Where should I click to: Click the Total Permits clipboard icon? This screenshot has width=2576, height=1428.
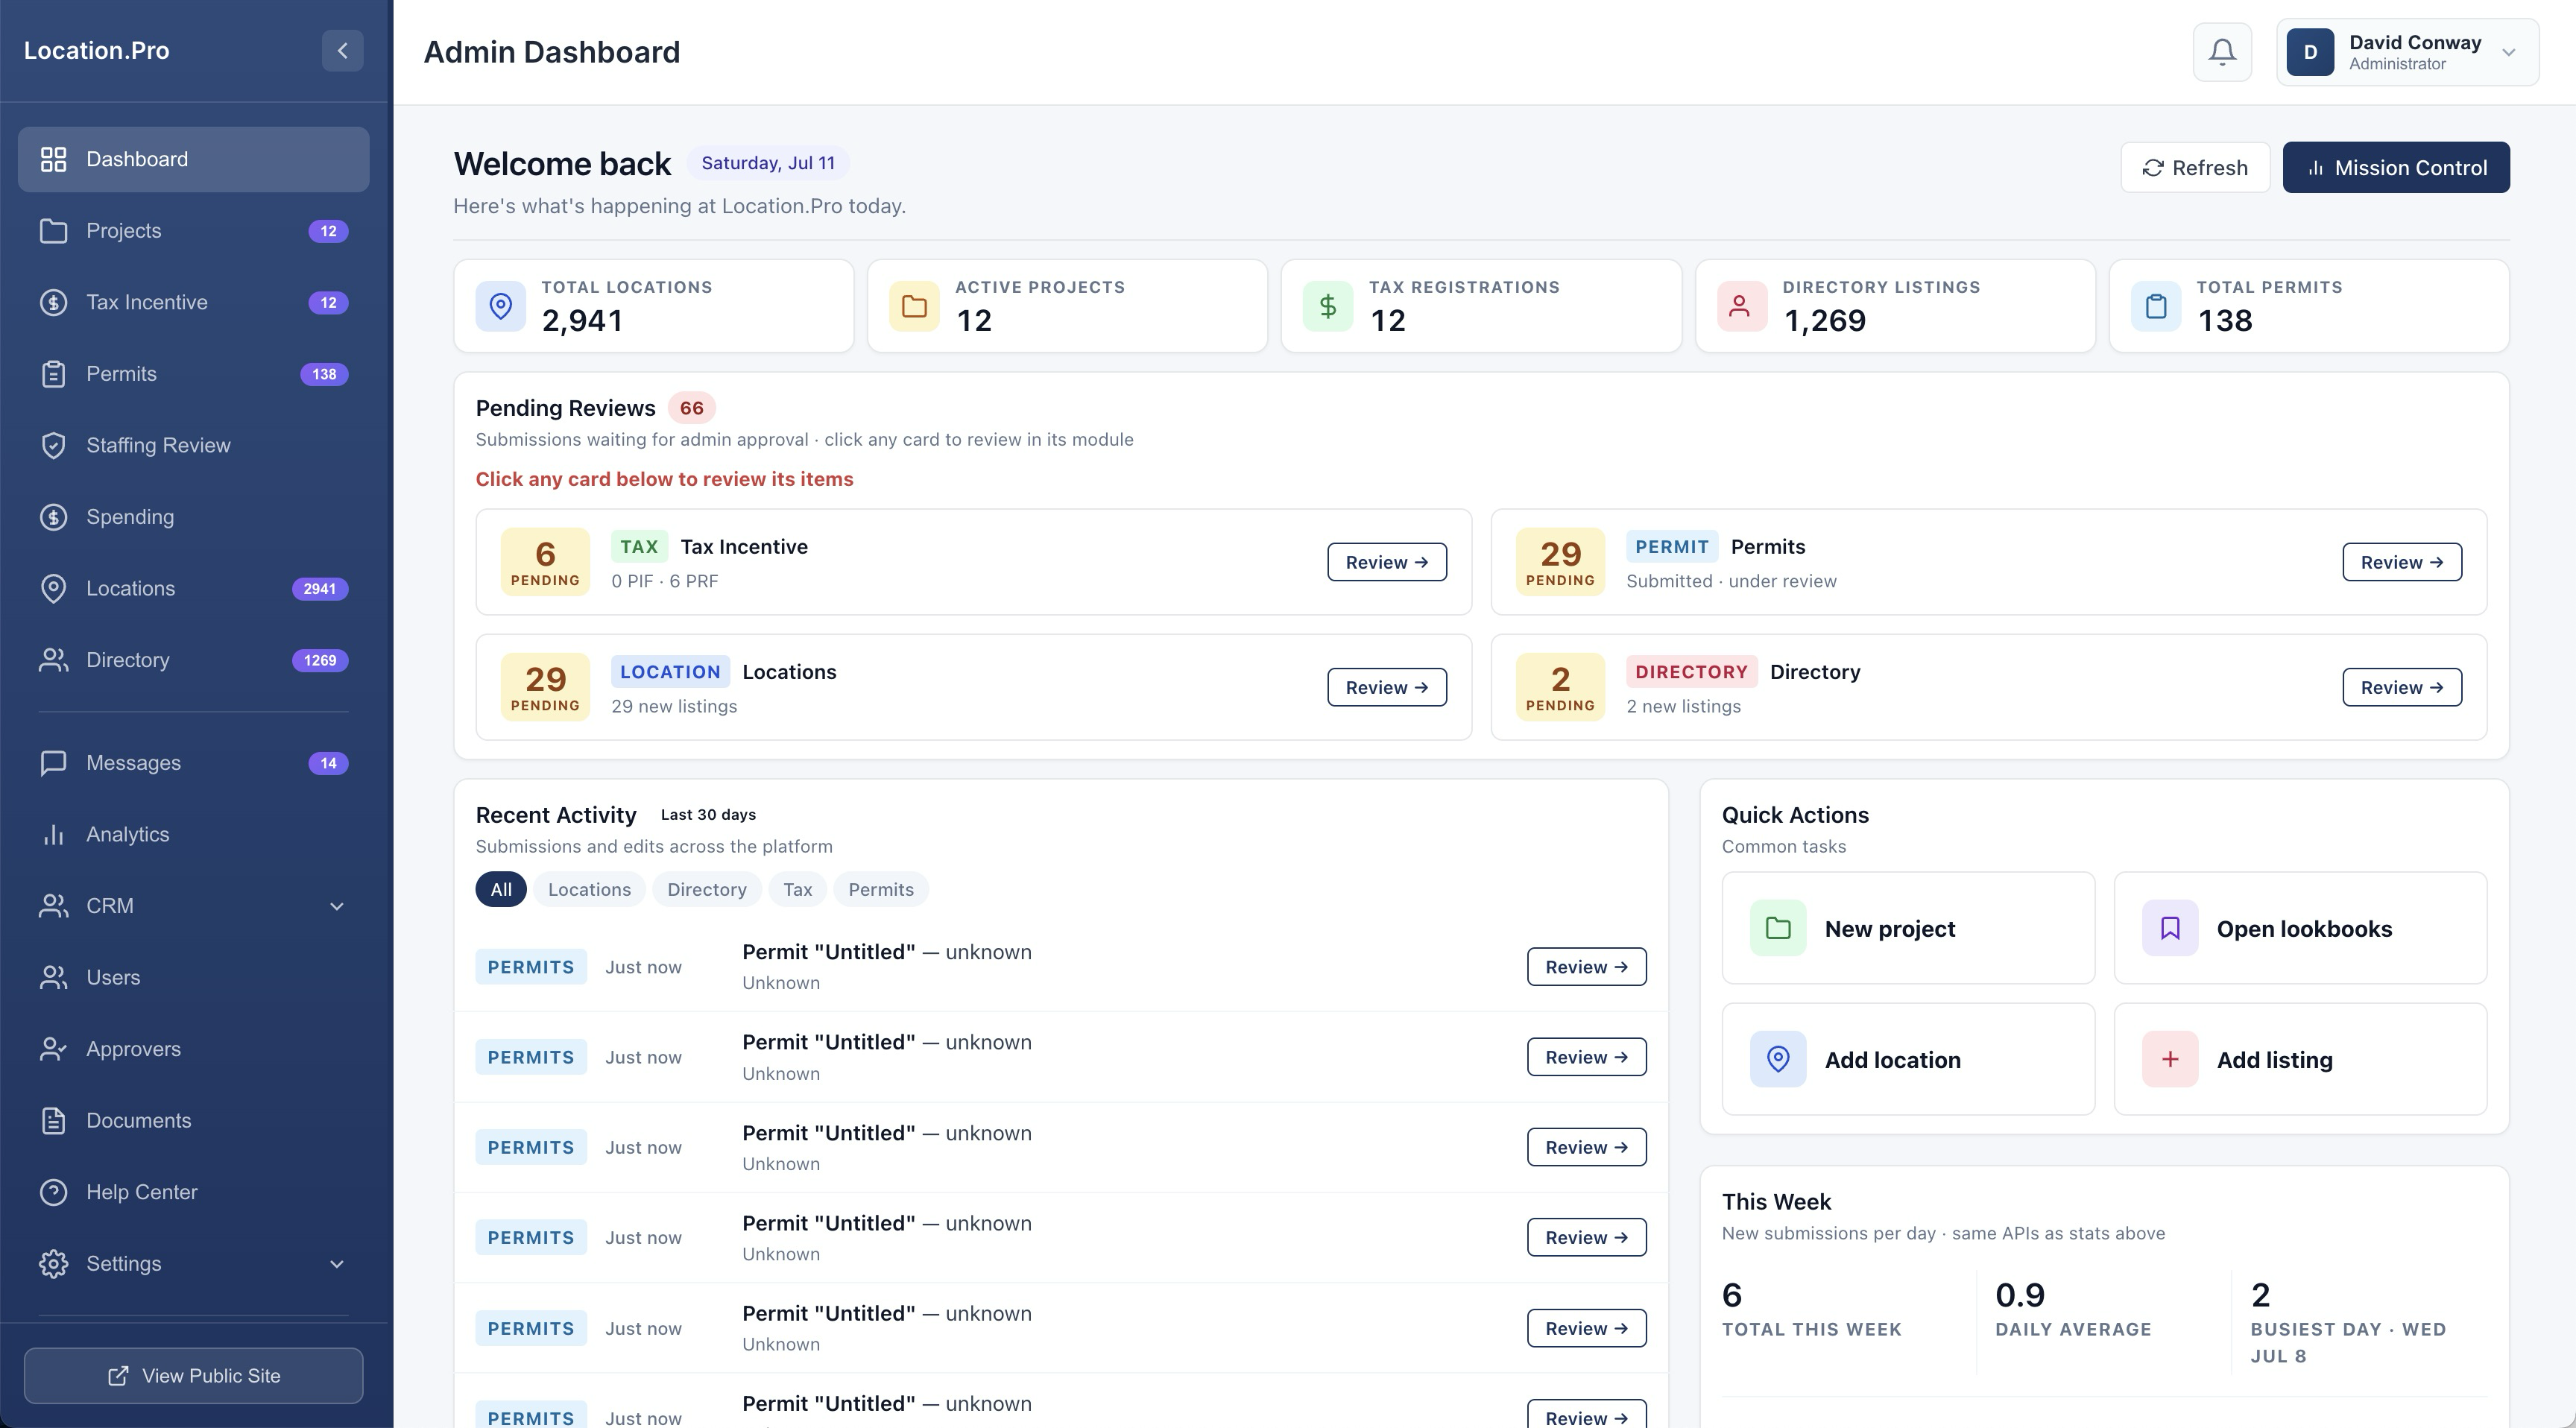pos(2156,306)
